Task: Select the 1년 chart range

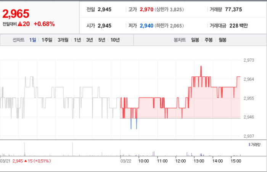Action: (77, 40)
